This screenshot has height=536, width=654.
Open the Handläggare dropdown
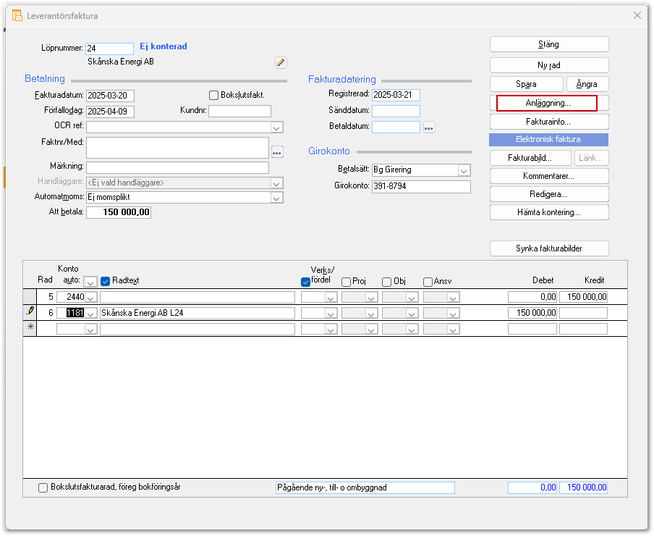276,183
